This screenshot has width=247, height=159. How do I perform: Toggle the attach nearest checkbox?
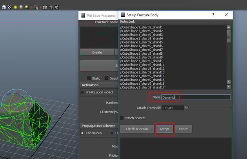tap(122, 118)
